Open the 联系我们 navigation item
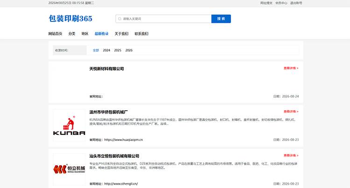The width and height of the screenshot is (350, 188). coord(141,34)
